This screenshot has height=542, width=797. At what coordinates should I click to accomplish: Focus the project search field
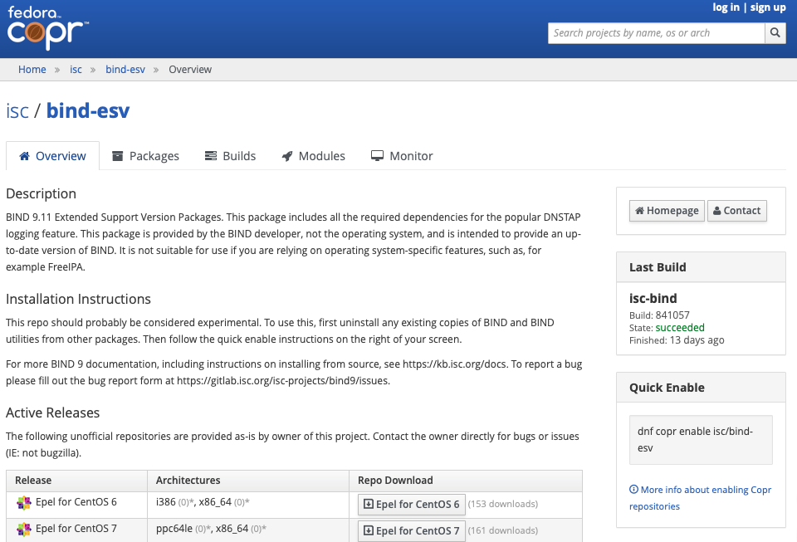pos(656,33)
